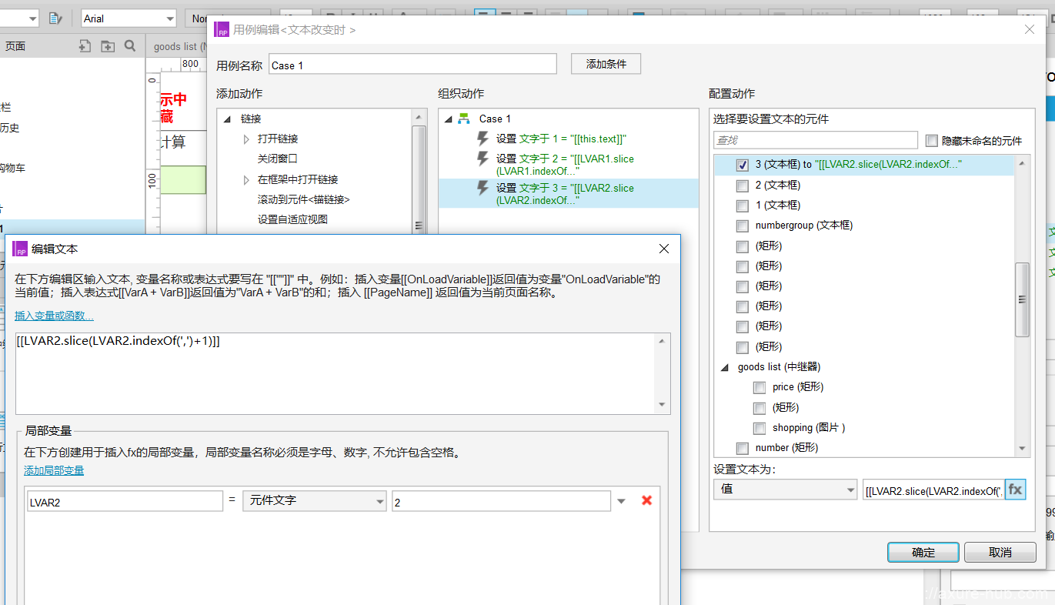
Task: Close the 编辑文本 dialog
Action: coord(664,249)
